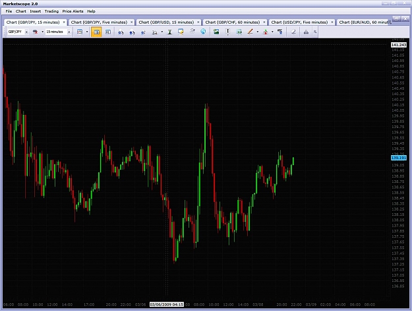Click the first blue arrow toolbar icon

tap(121, 32)
